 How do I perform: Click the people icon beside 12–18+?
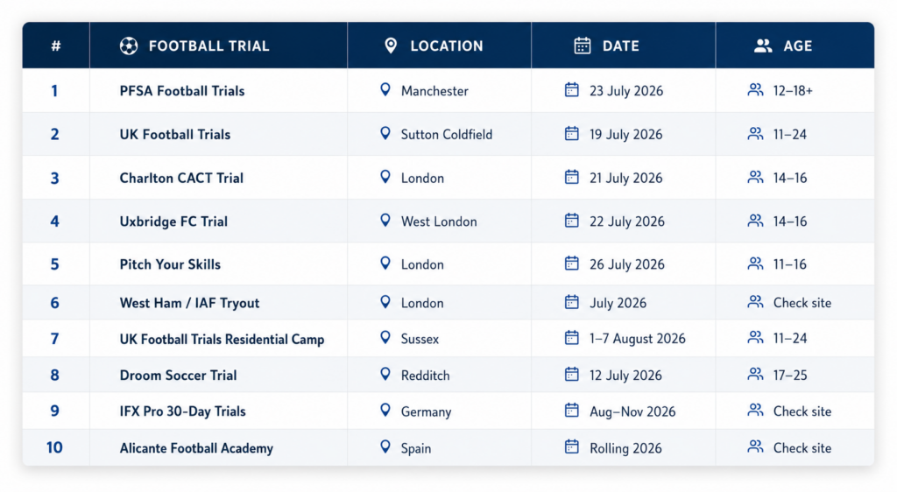coord(755,89)
